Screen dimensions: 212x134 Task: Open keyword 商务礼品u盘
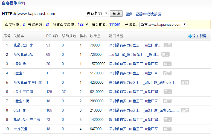[23, 54]
